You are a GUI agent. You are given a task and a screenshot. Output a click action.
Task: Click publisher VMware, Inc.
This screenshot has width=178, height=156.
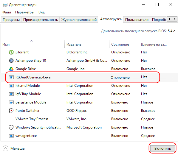(x=77, y=119)
